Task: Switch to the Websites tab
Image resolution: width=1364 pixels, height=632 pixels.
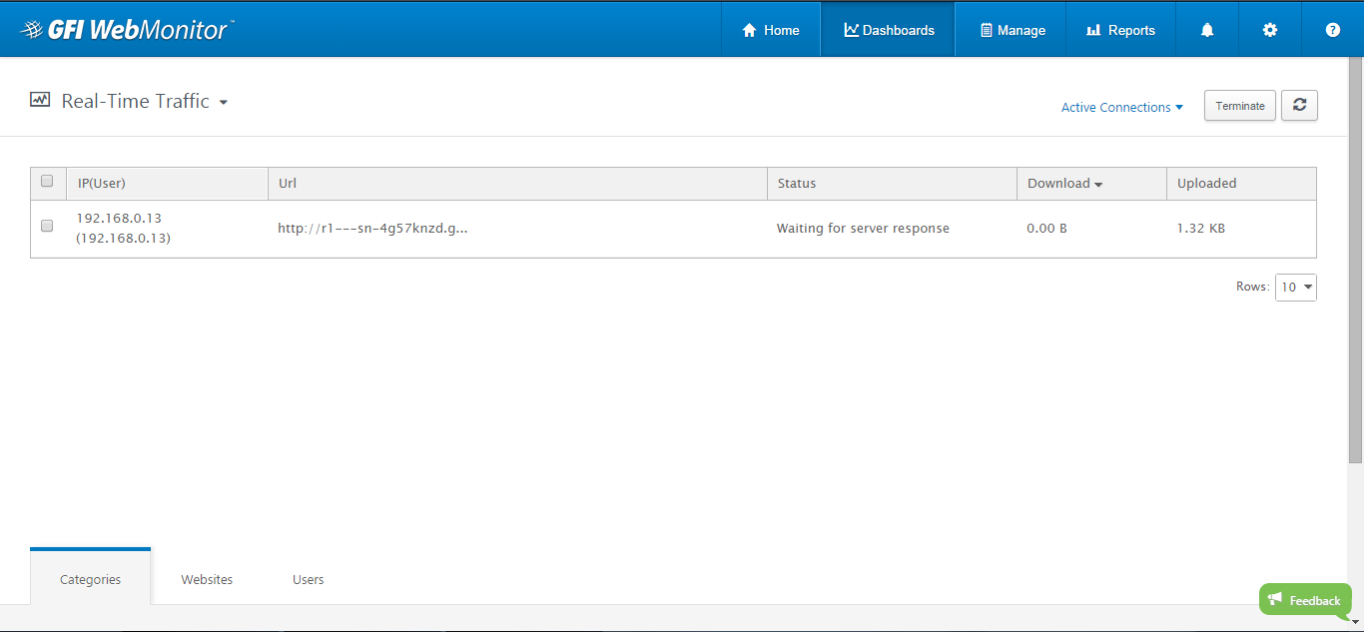Action: pos(207,579)
